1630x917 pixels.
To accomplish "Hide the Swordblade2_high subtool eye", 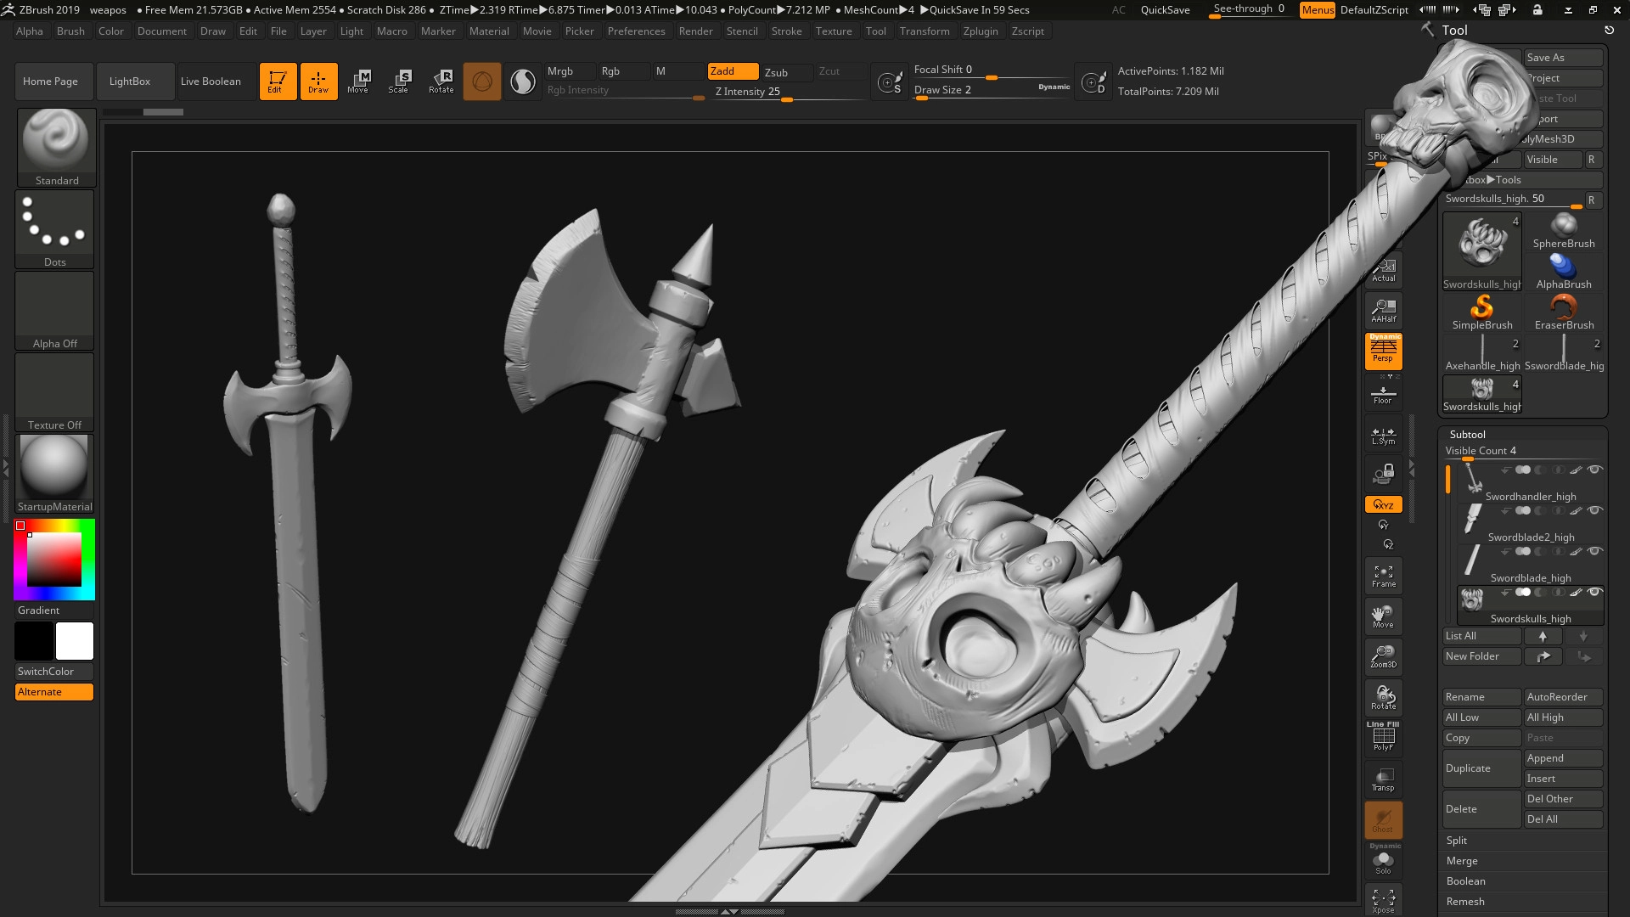I will pyautogui.click(x=1595, y=510).
